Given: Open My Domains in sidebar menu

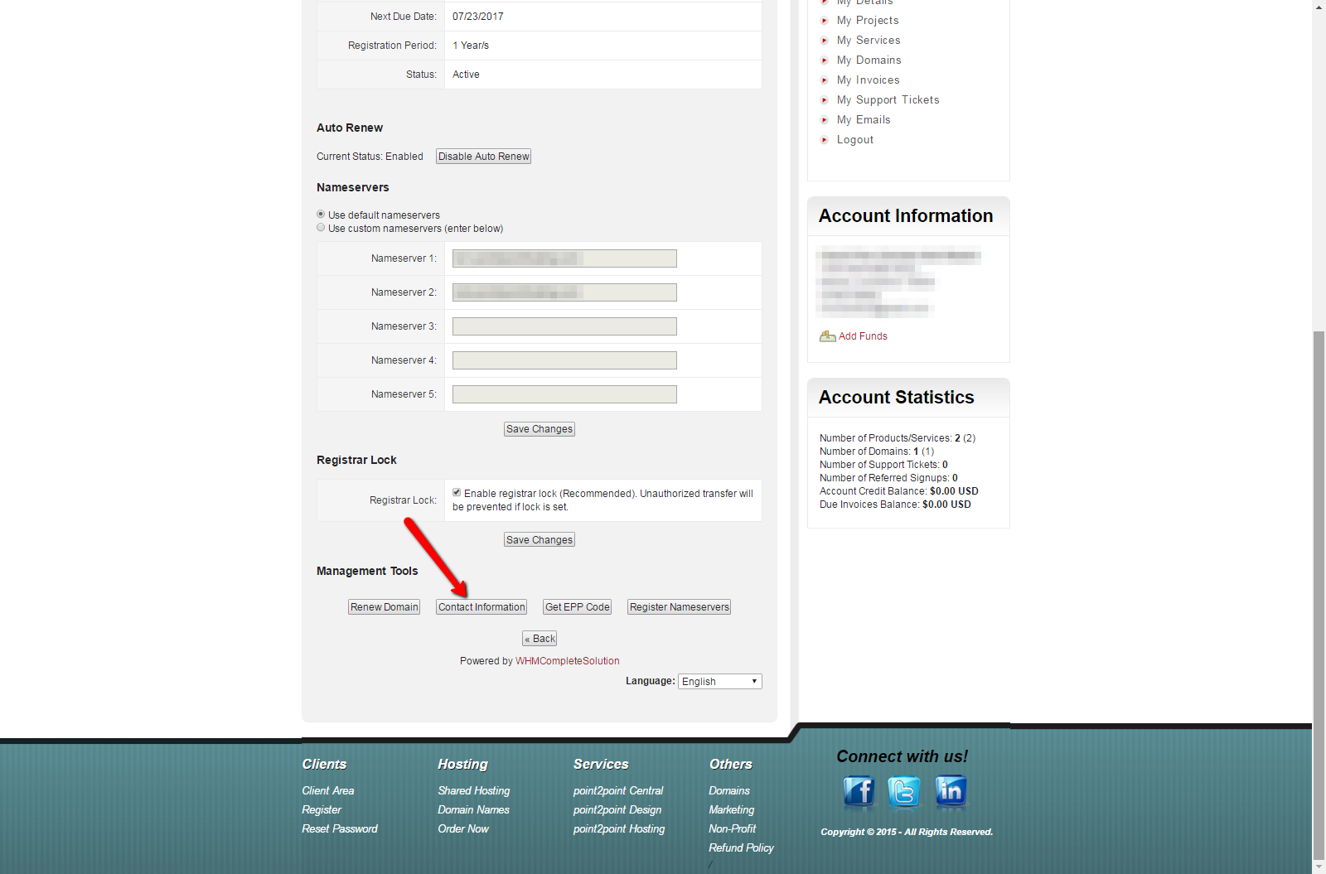Looking at the screenshot, I should click(x=869, y=60).
